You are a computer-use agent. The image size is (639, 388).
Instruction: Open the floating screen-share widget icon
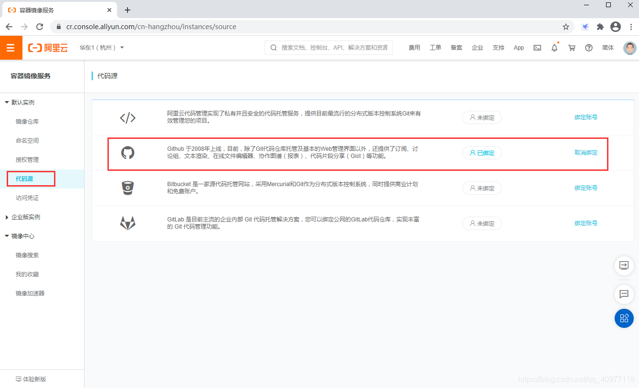tap(624, 265)
